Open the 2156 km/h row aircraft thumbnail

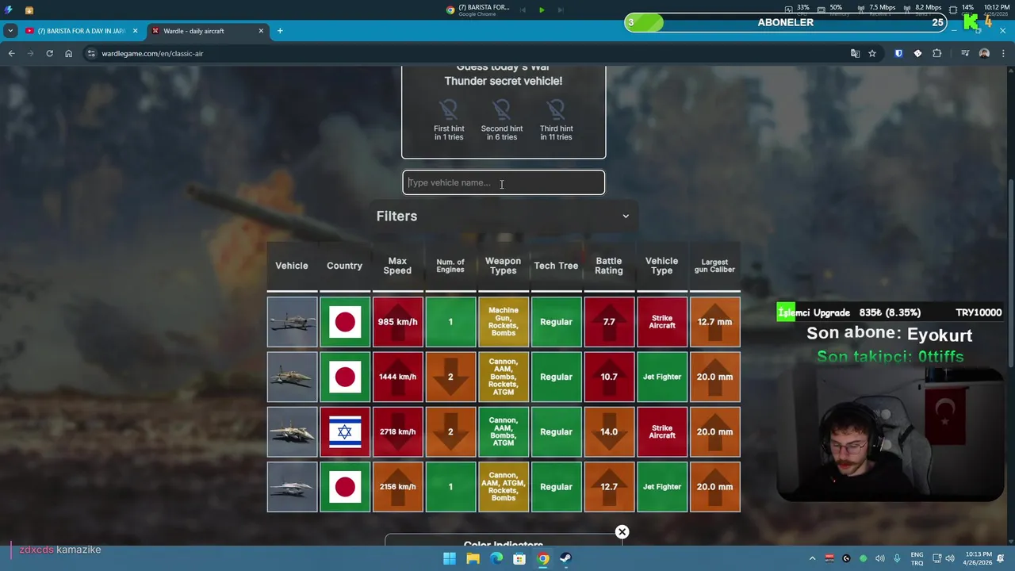point(292,487)
